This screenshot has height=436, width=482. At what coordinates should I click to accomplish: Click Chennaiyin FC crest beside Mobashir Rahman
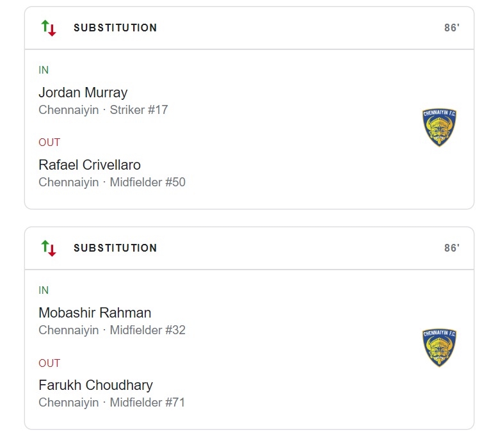click(x=439, y=348)
